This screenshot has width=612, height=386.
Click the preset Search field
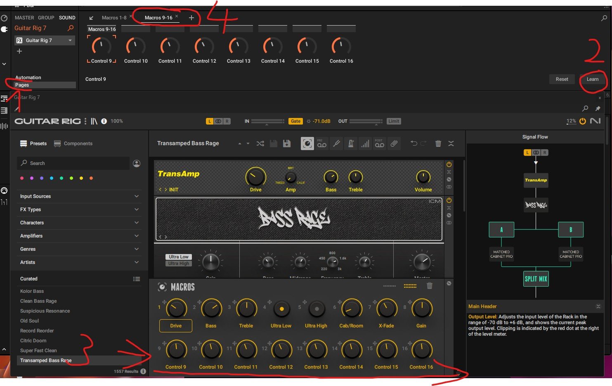(73, 163)
